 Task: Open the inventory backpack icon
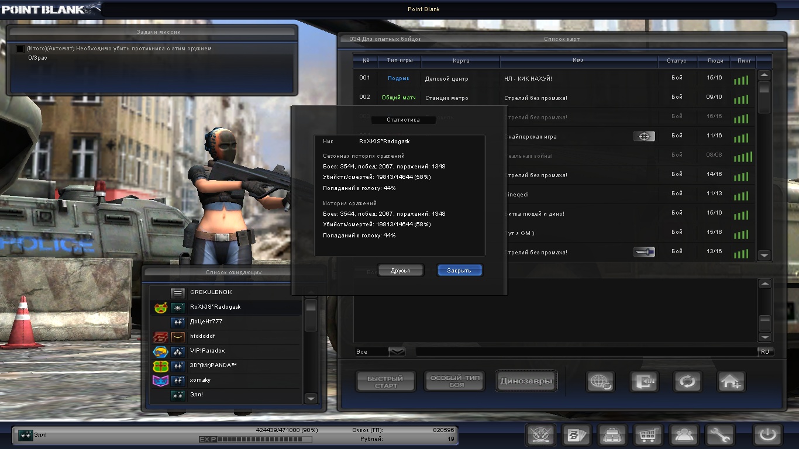click(612, 435)
